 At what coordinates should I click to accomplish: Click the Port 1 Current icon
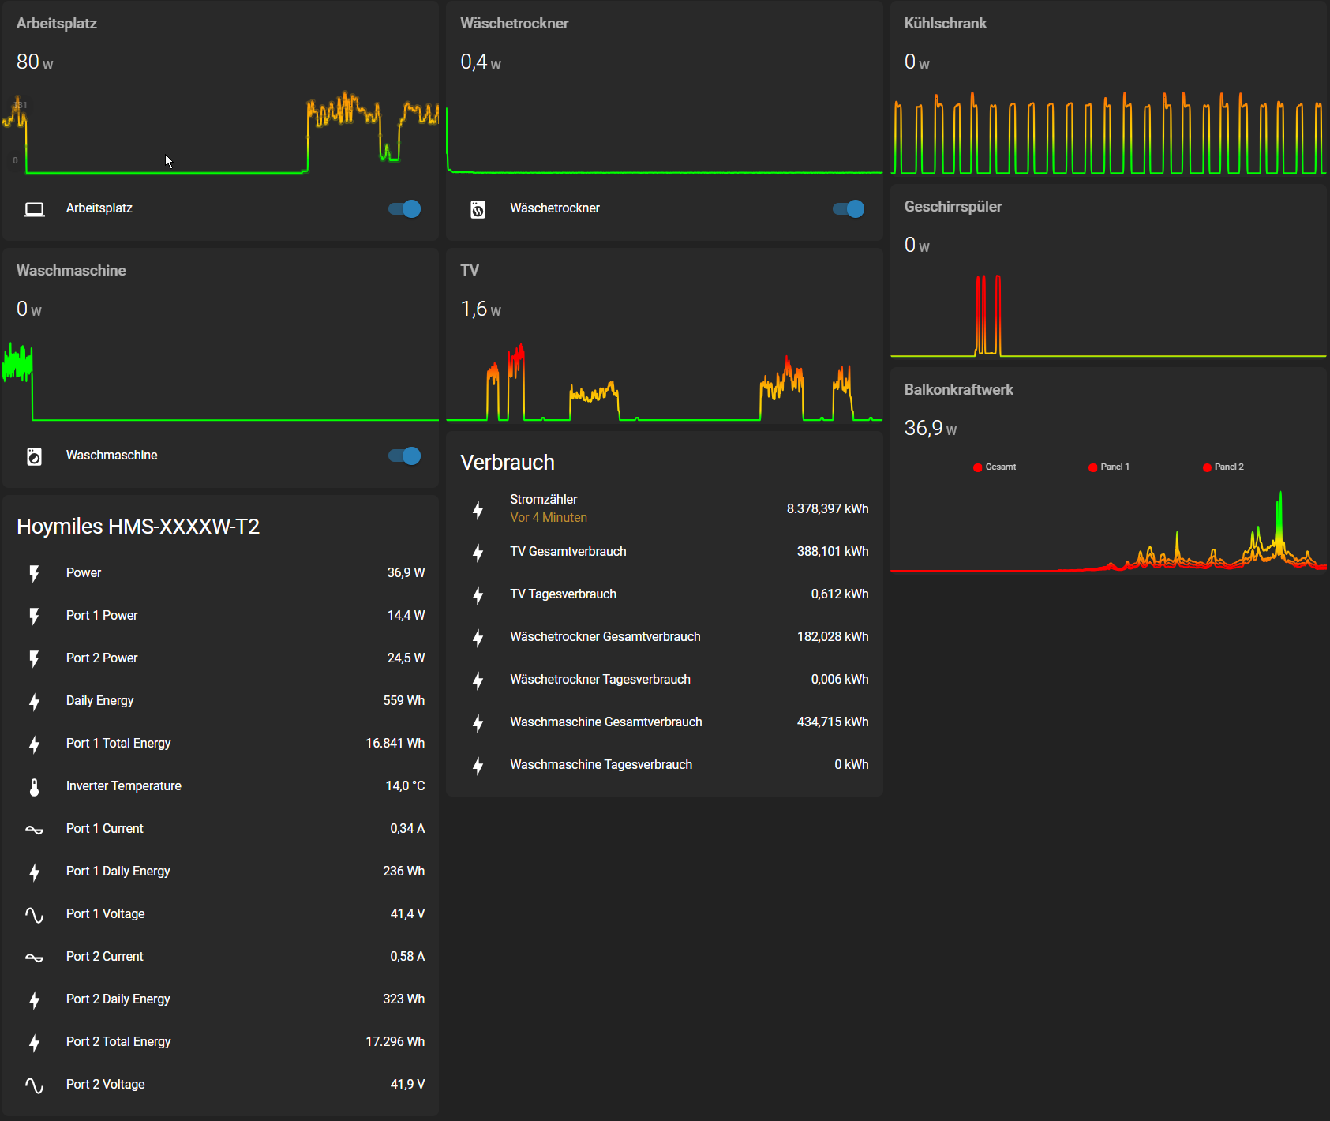(34, 829)
